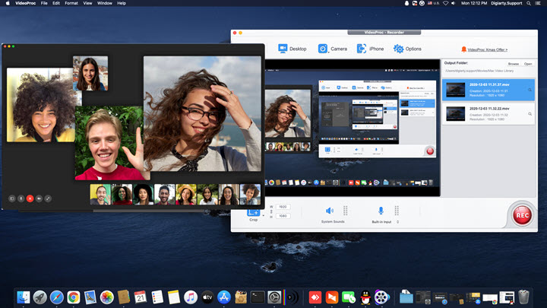The width and height of the screenshot is (547, 308).
Task: Click the recording width input field
Action: tap(283, 207)
